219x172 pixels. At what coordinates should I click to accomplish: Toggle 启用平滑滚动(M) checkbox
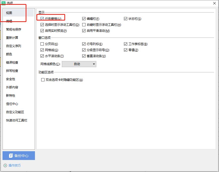84,31
